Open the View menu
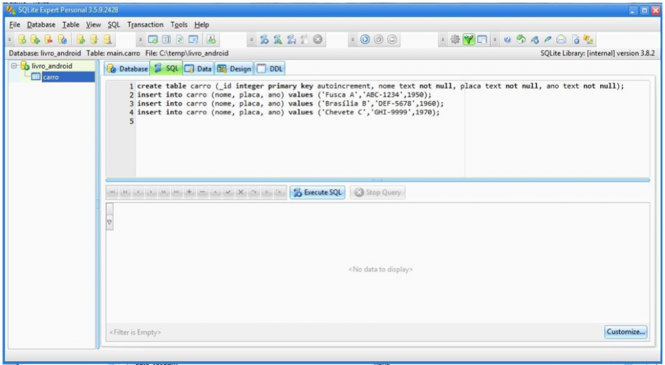The height and width of the screenshot is (365, 665). point(94,25)
